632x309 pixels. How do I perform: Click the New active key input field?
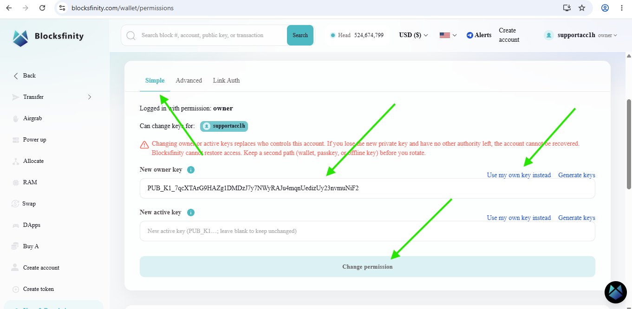click(x=367, y=231)
